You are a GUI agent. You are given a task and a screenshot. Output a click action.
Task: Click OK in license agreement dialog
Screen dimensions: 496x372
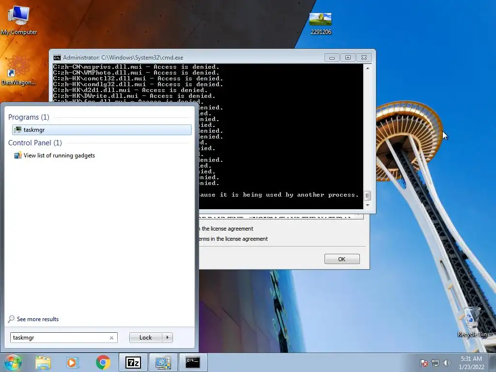342,259
